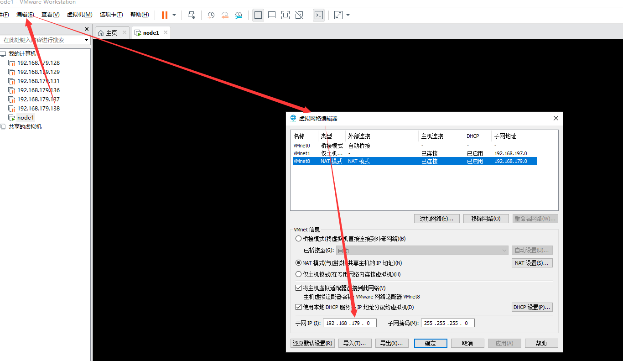Click the globe icon in dialog title
Screen dimensions: 623x361
tap(293, 118)
